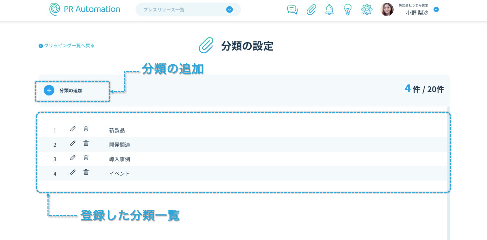The width and height of the screenshot is (487, 240).
Task: Delete the 導入事例 category with trash icon
Action: tap(86, 158)
